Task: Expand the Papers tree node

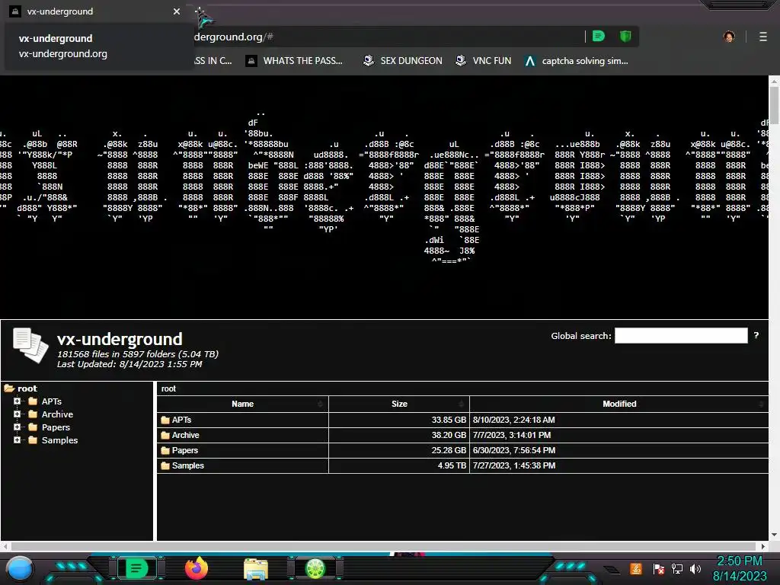Action: (x=17, y=427)
